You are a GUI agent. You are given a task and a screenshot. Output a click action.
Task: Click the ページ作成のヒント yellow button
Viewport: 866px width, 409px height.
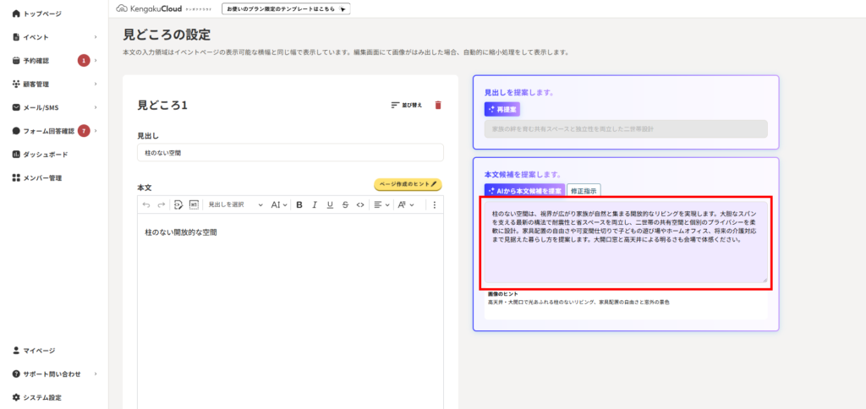point(408,184)
